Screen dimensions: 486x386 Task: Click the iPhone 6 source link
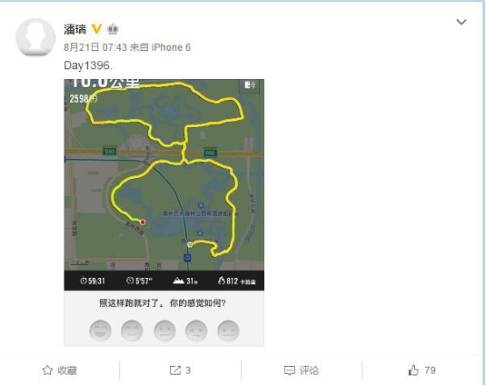pos(171,47)
